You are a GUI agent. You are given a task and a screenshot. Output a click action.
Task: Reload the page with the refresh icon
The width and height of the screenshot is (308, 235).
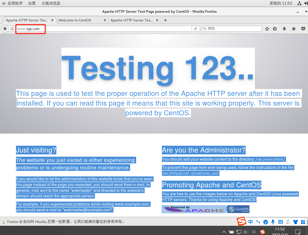(x=196, y=29)
